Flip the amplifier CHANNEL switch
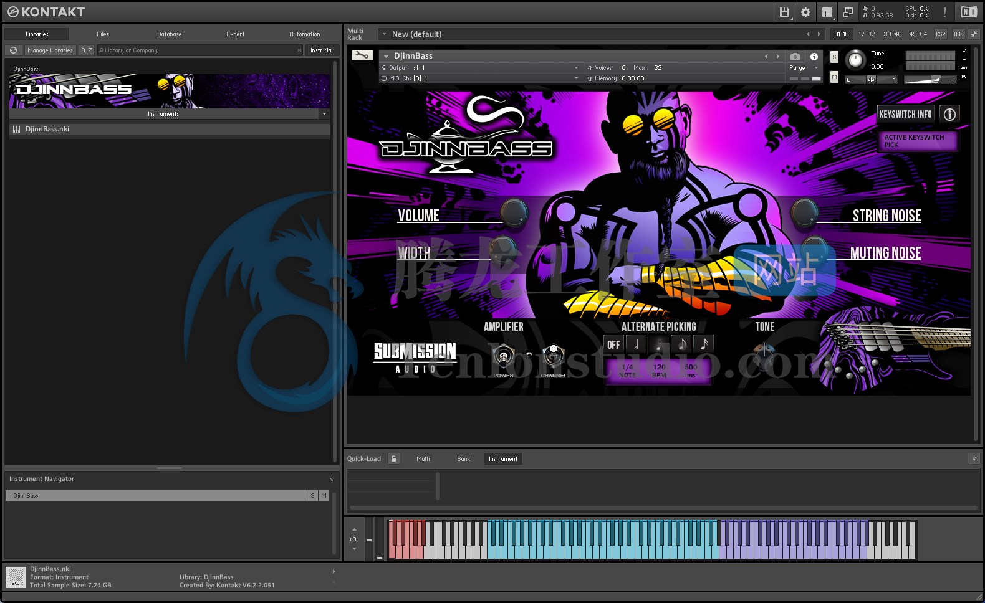The height and width of the screenshot is (603, 985). coord(553,356)
